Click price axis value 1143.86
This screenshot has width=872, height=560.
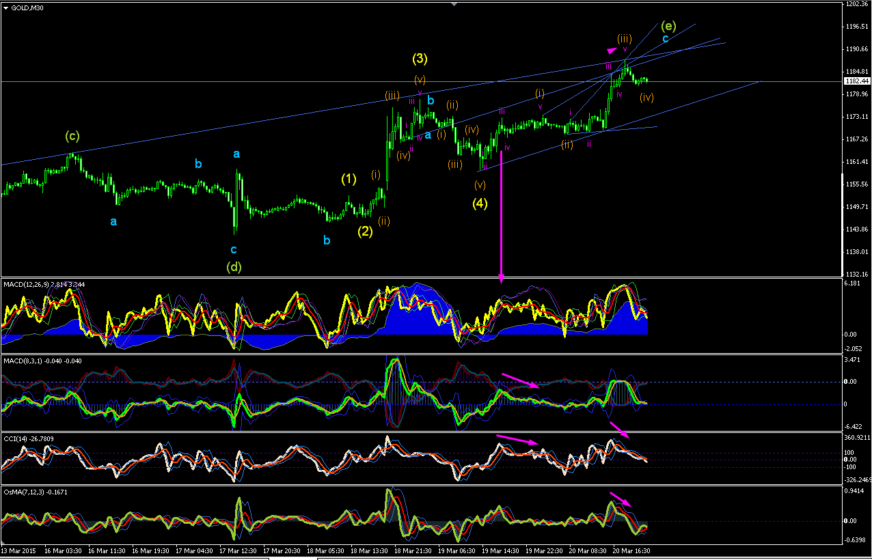856,229
